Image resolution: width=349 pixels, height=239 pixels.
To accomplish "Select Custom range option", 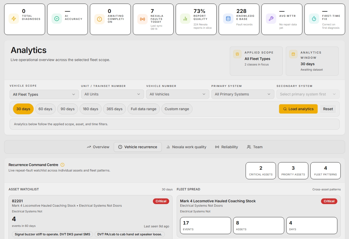I will point(177,109).
